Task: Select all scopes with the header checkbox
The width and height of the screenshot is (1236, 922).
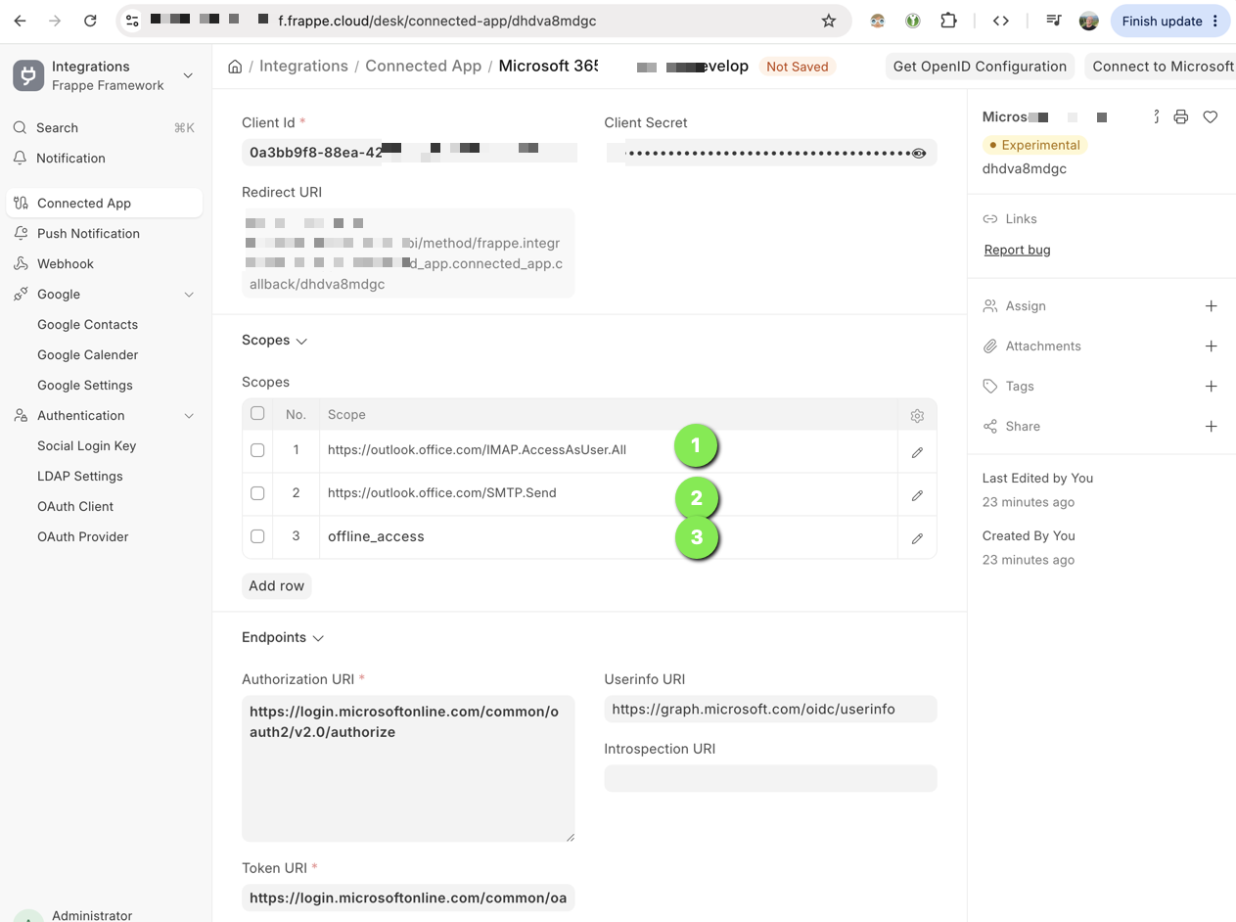Action: click(x=257, y=413)
